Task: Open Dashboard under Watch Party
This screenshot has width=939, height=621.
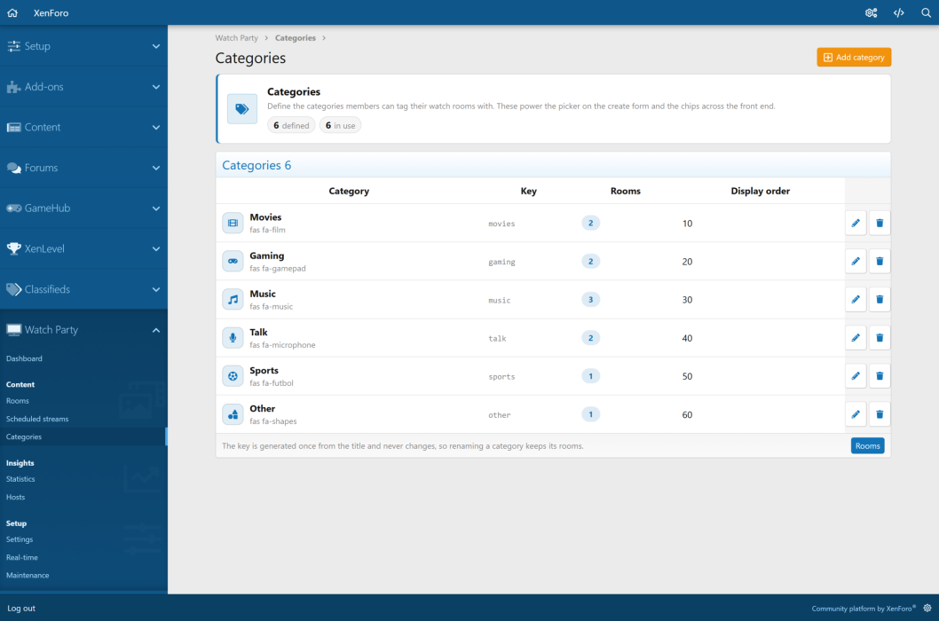Action: (24, 358)
